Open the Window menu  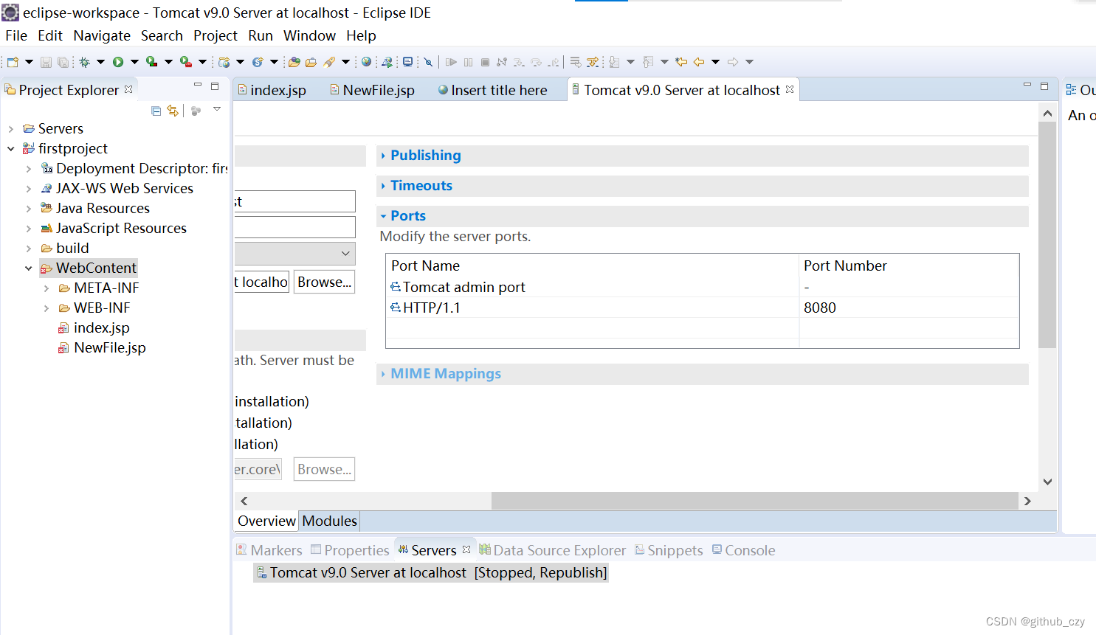click(309, 35)
